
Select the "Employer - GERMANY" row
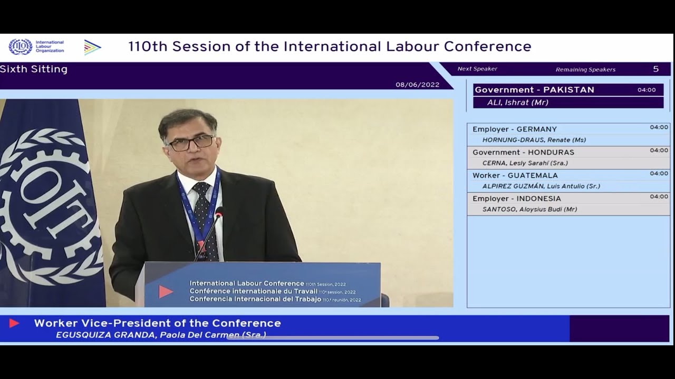coord(568,134)
